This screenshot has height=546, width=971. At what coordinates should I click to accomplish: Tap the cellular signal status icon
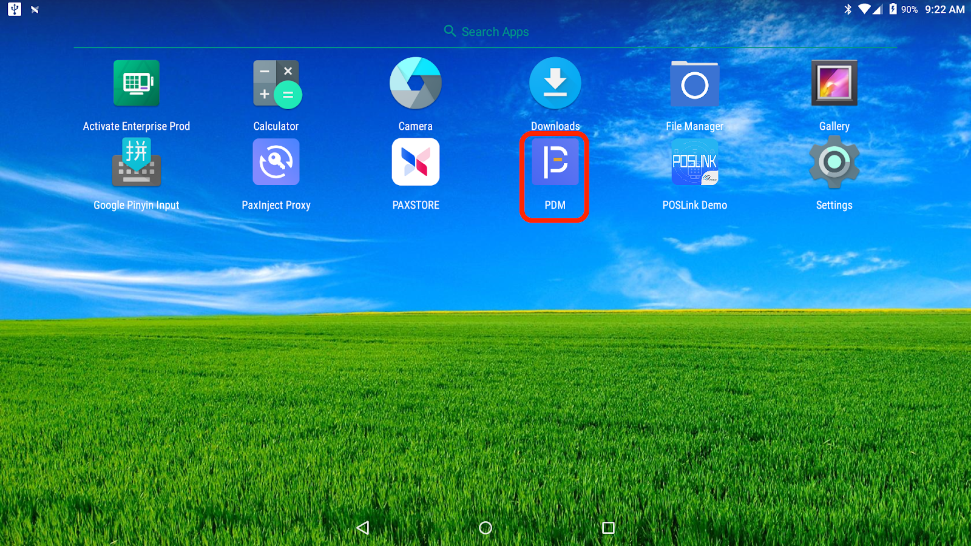coord(878,9)
